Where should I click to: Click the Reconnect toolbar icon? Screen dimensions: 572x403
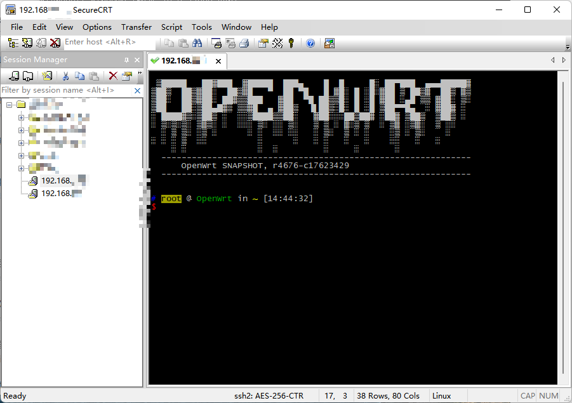[x=41, y=43]
